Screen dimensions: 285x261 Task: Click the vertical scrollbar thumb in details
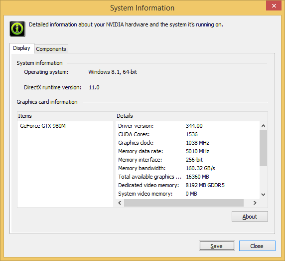click(x=263, y=148)
